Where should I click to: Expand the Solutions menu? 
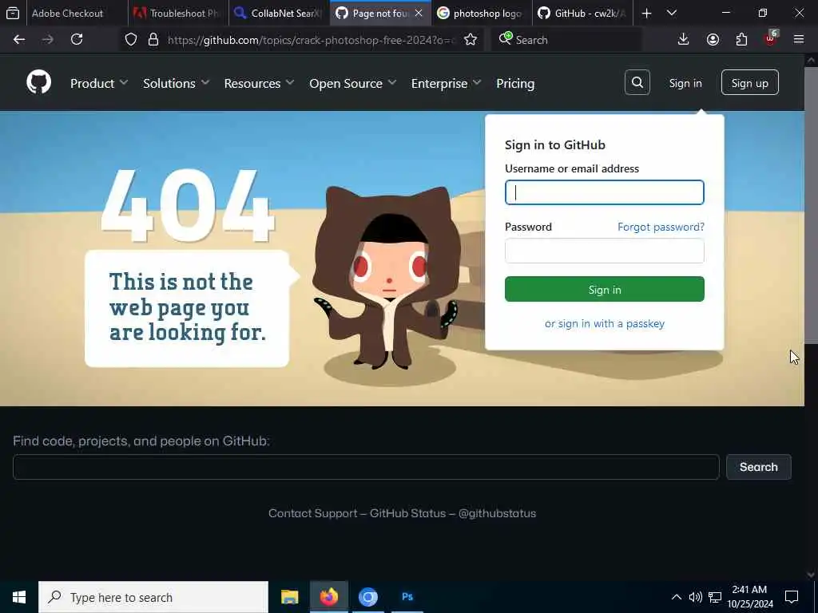click(177, 83)
